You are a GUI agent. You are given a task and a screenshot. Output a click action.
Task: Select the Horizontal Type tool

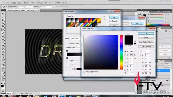3,61
